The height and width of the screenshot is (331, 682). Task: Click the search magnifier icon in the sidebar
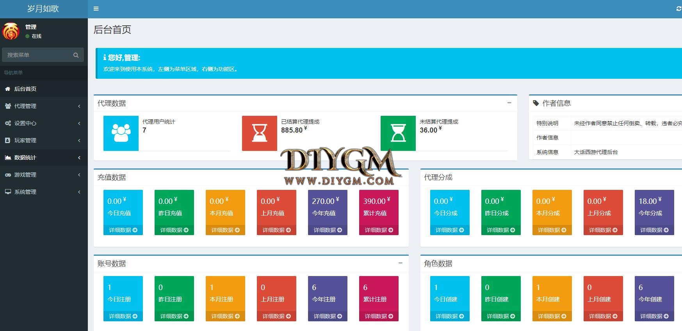point(76,55)
